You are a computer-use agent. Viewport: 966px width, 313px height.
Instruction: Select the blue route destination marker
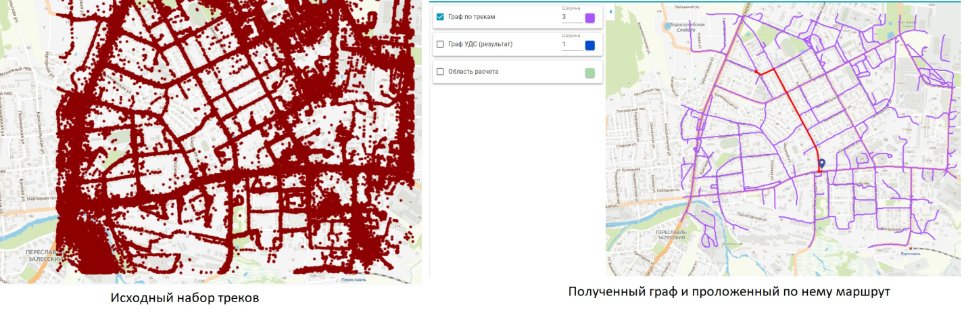pyautogui.click(x=821, y=164)
